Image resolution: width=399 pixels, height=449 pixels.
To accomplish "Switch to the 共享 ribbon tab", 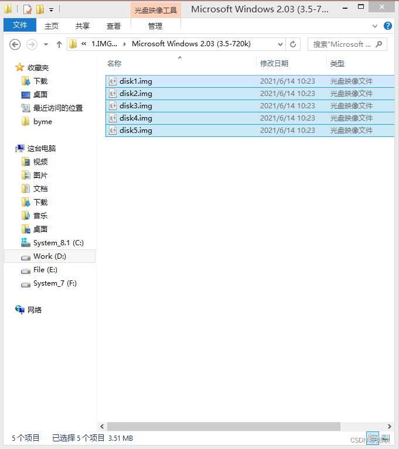I will click(82, 26).
